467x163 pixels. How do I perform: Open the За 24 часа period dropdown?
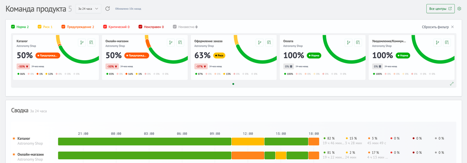pyautogui.click(x=88, y=9)
